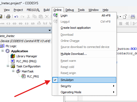The height and width of the screenshot is (102, 137).
Task: Select Download menu entry
Action: tap(84, 35)
